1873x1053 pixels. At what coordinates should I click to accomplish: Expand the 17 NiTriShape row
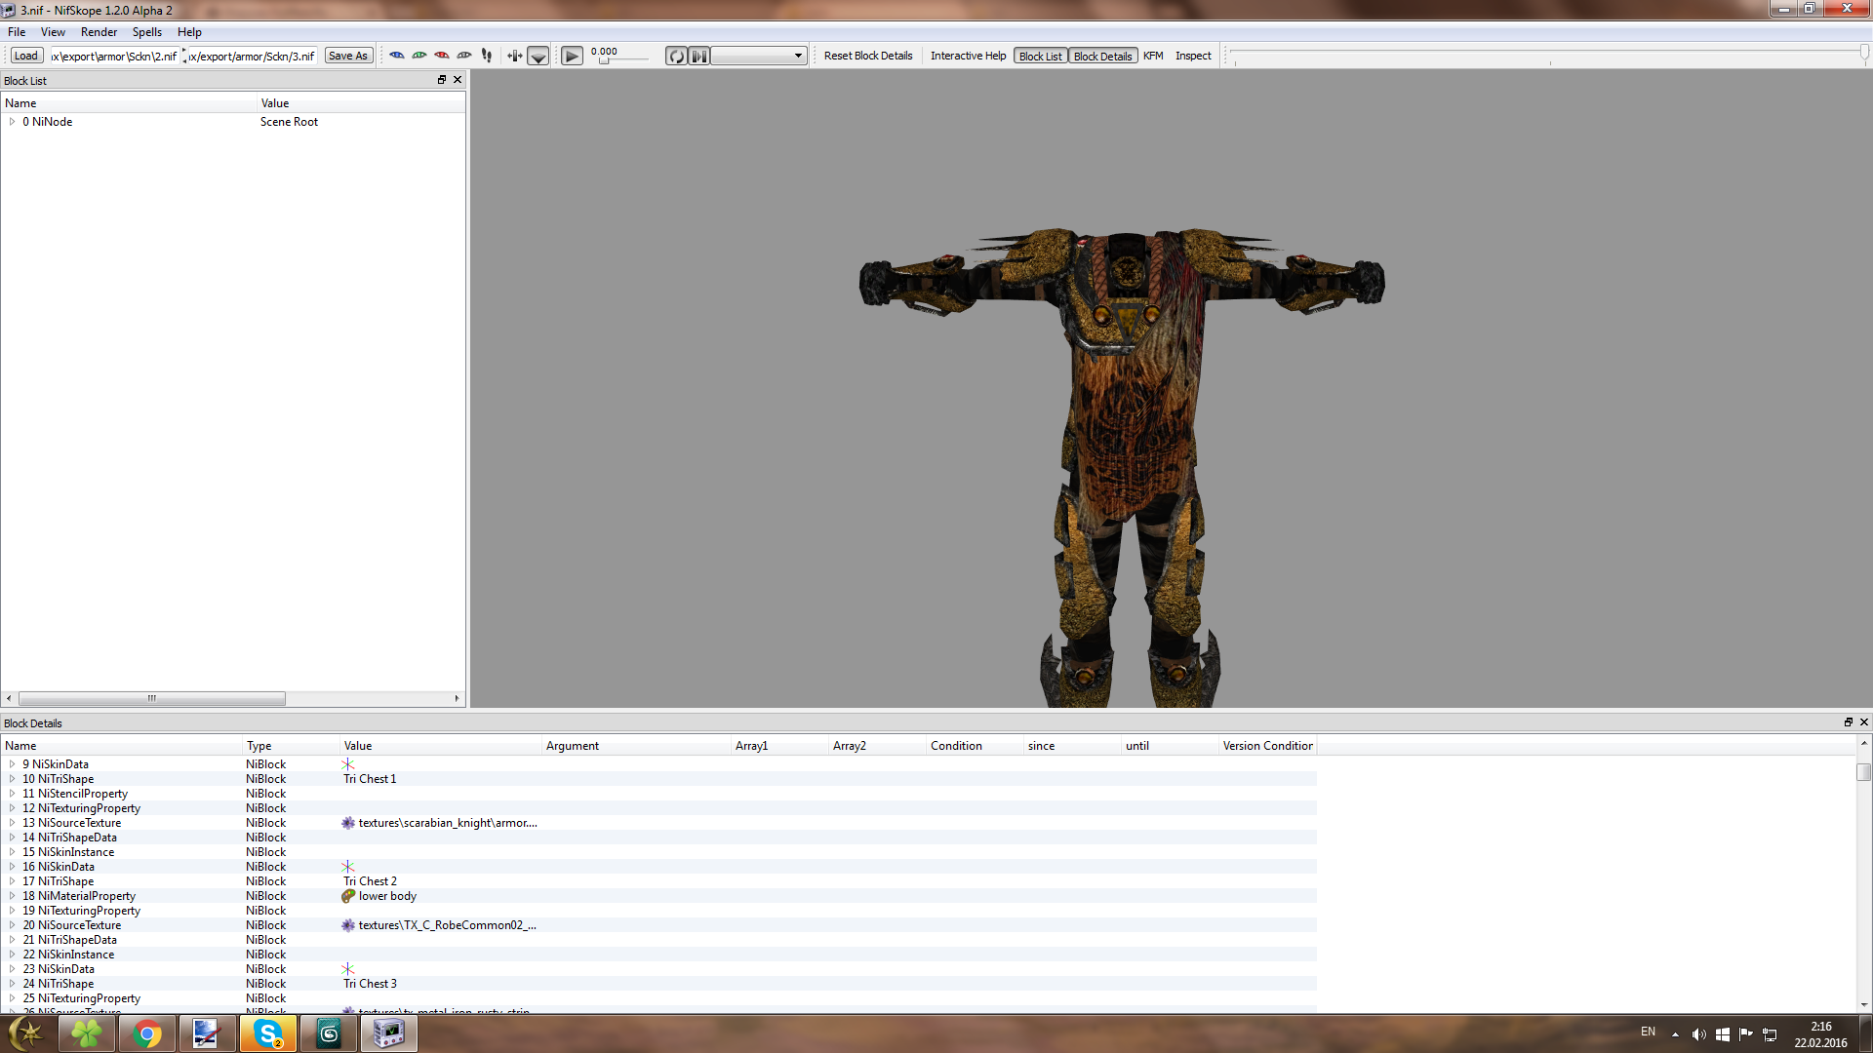(x=12, y=881)
